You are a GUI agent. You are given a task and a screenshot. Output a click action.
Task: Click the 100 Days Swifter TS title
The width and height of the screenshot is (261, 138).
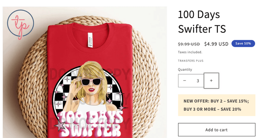pos(202,22)
